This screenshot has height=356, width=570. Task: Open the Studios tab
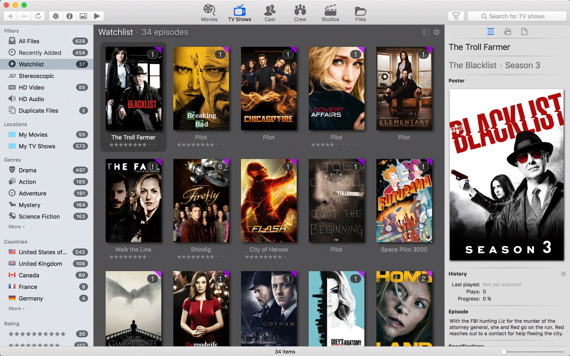(x=330, y=13)
